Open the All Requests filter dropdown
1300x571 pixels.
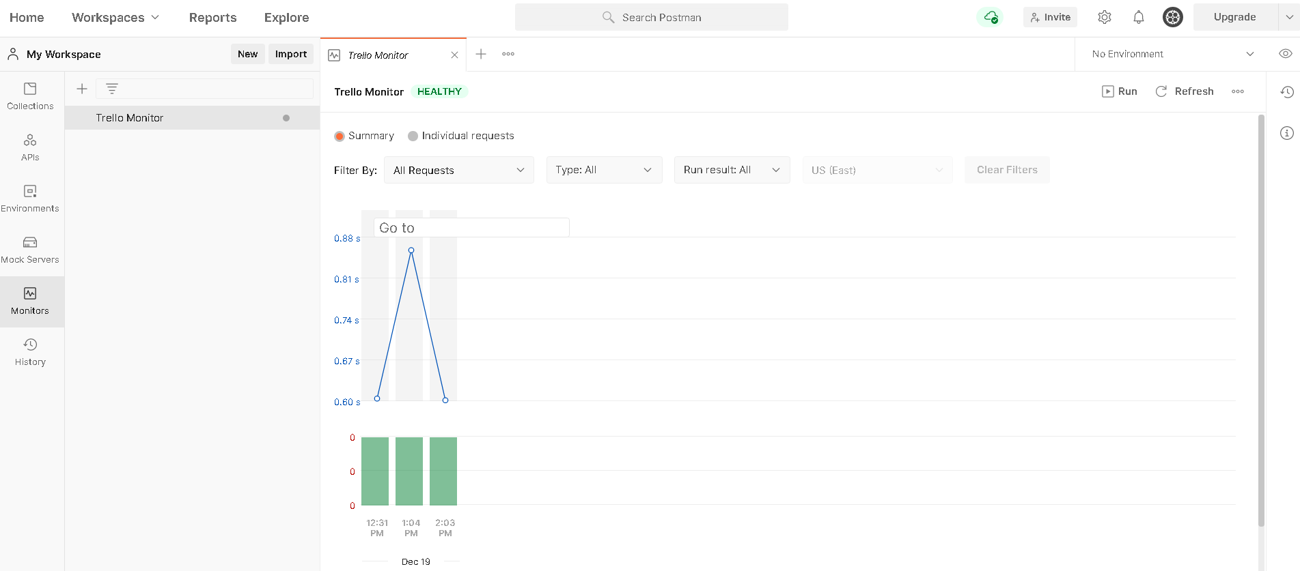point(459,170)
